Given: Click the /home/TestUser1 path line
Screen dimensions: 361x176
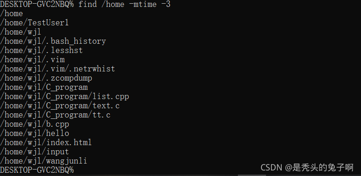Looking at the screenshot, I should pyautogui.click(x=34, y=23).
